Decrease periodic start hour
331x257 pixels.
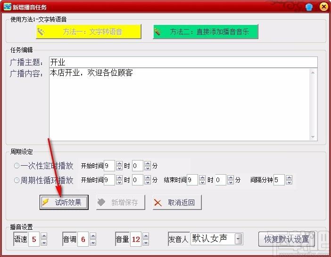pyautogui.click(x=119, y=182)
